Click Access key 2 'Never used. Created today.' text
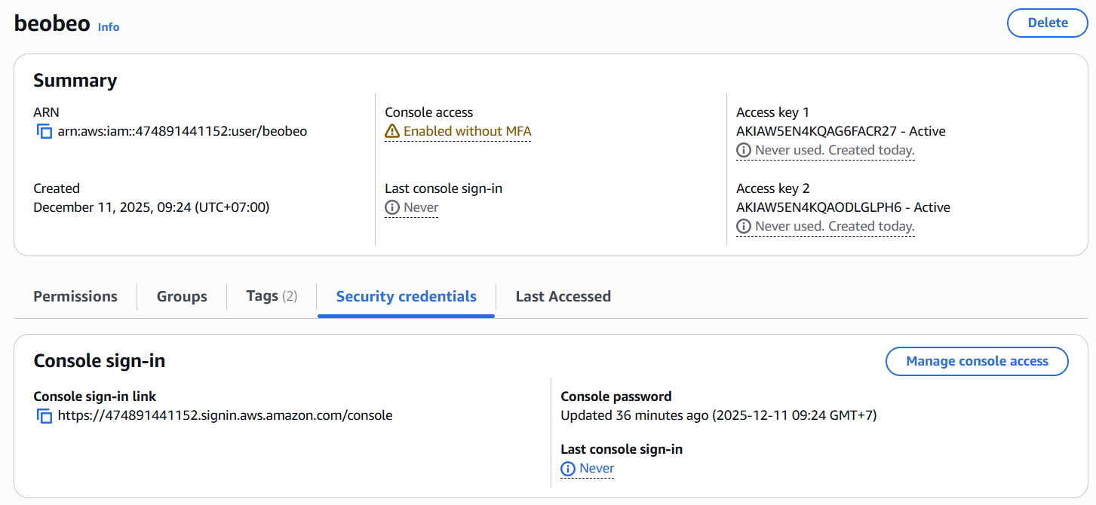The height and width of the screenshot is (505, 1096). point(834,226)
